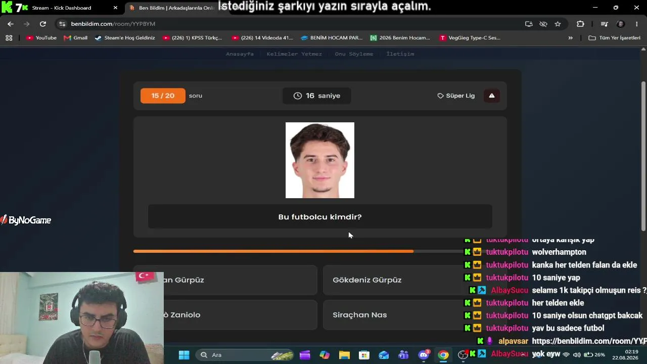The width and height of the screenshot is (647, 364).
Task: Open the Steam'e Hoş Geldiniz bookmark
Action: (125, 38)
